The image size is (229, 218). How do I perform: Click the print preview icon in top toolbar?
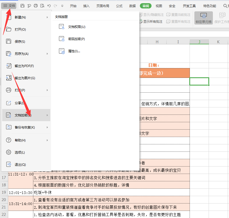coord(42,6)
